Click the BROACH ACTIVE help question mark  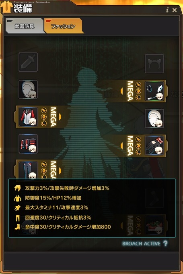tap(165, 243)
